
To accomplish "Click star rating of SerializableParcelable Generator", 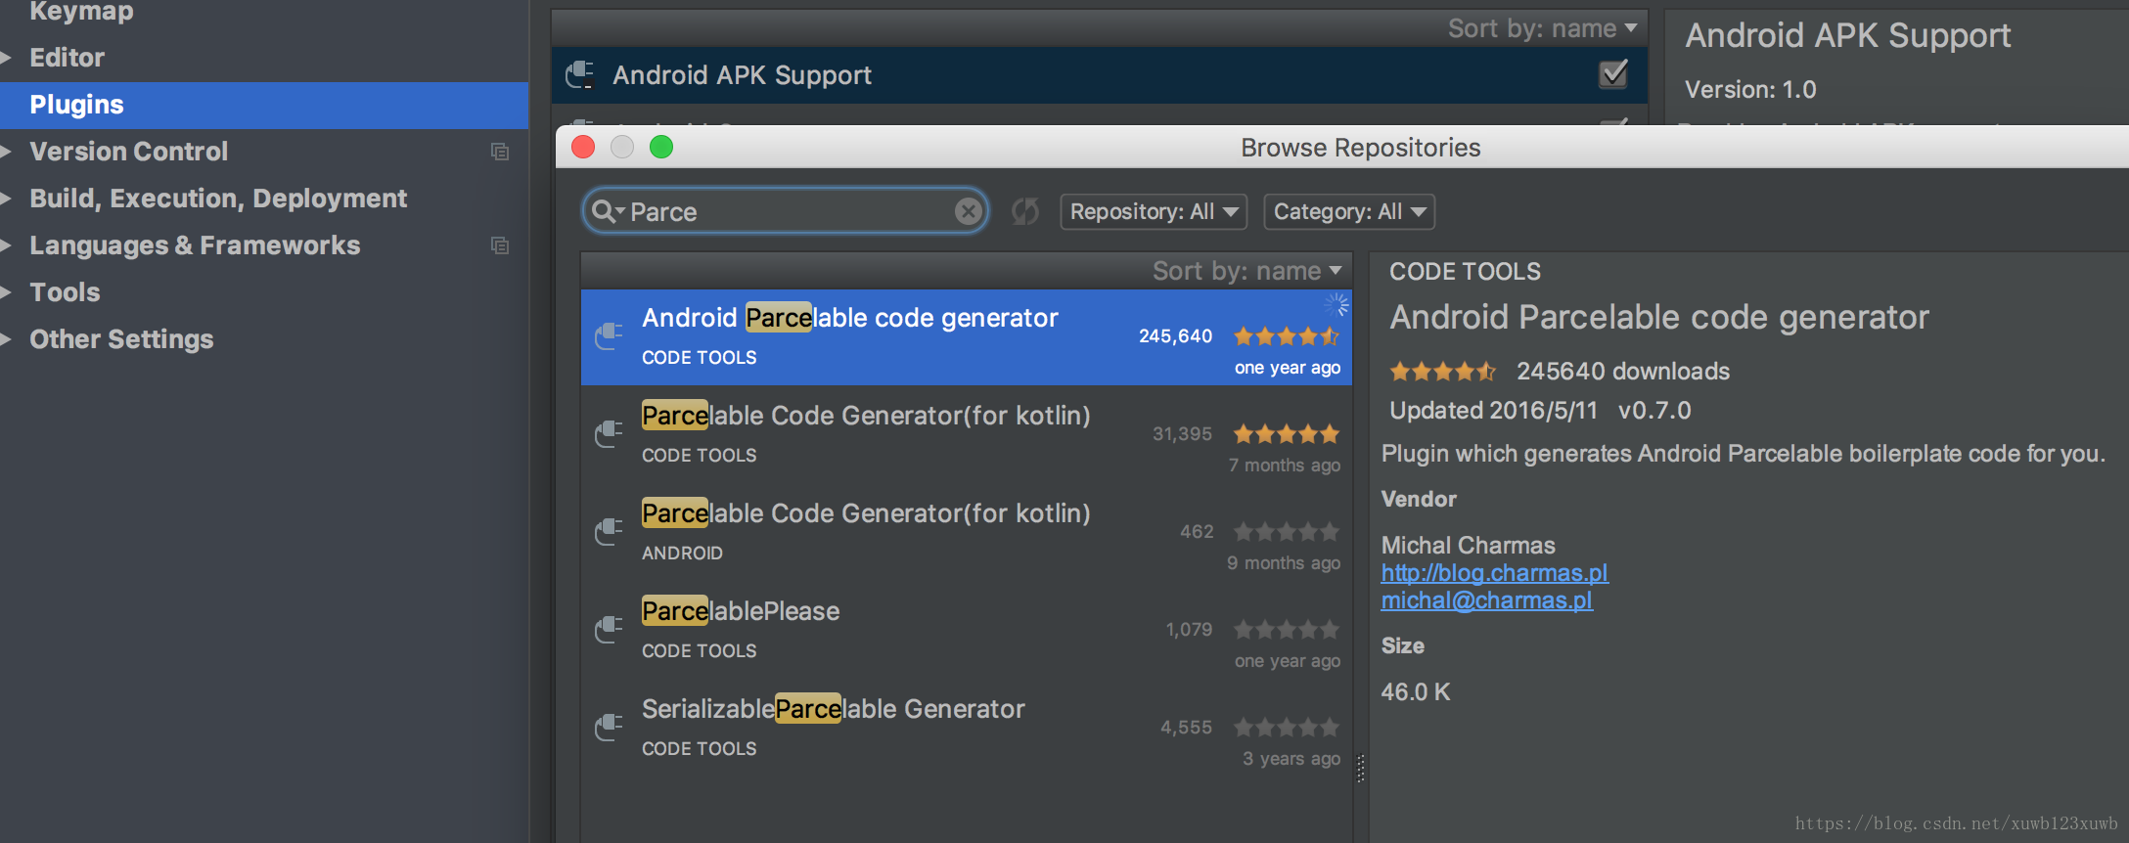I will [1286, 728].
